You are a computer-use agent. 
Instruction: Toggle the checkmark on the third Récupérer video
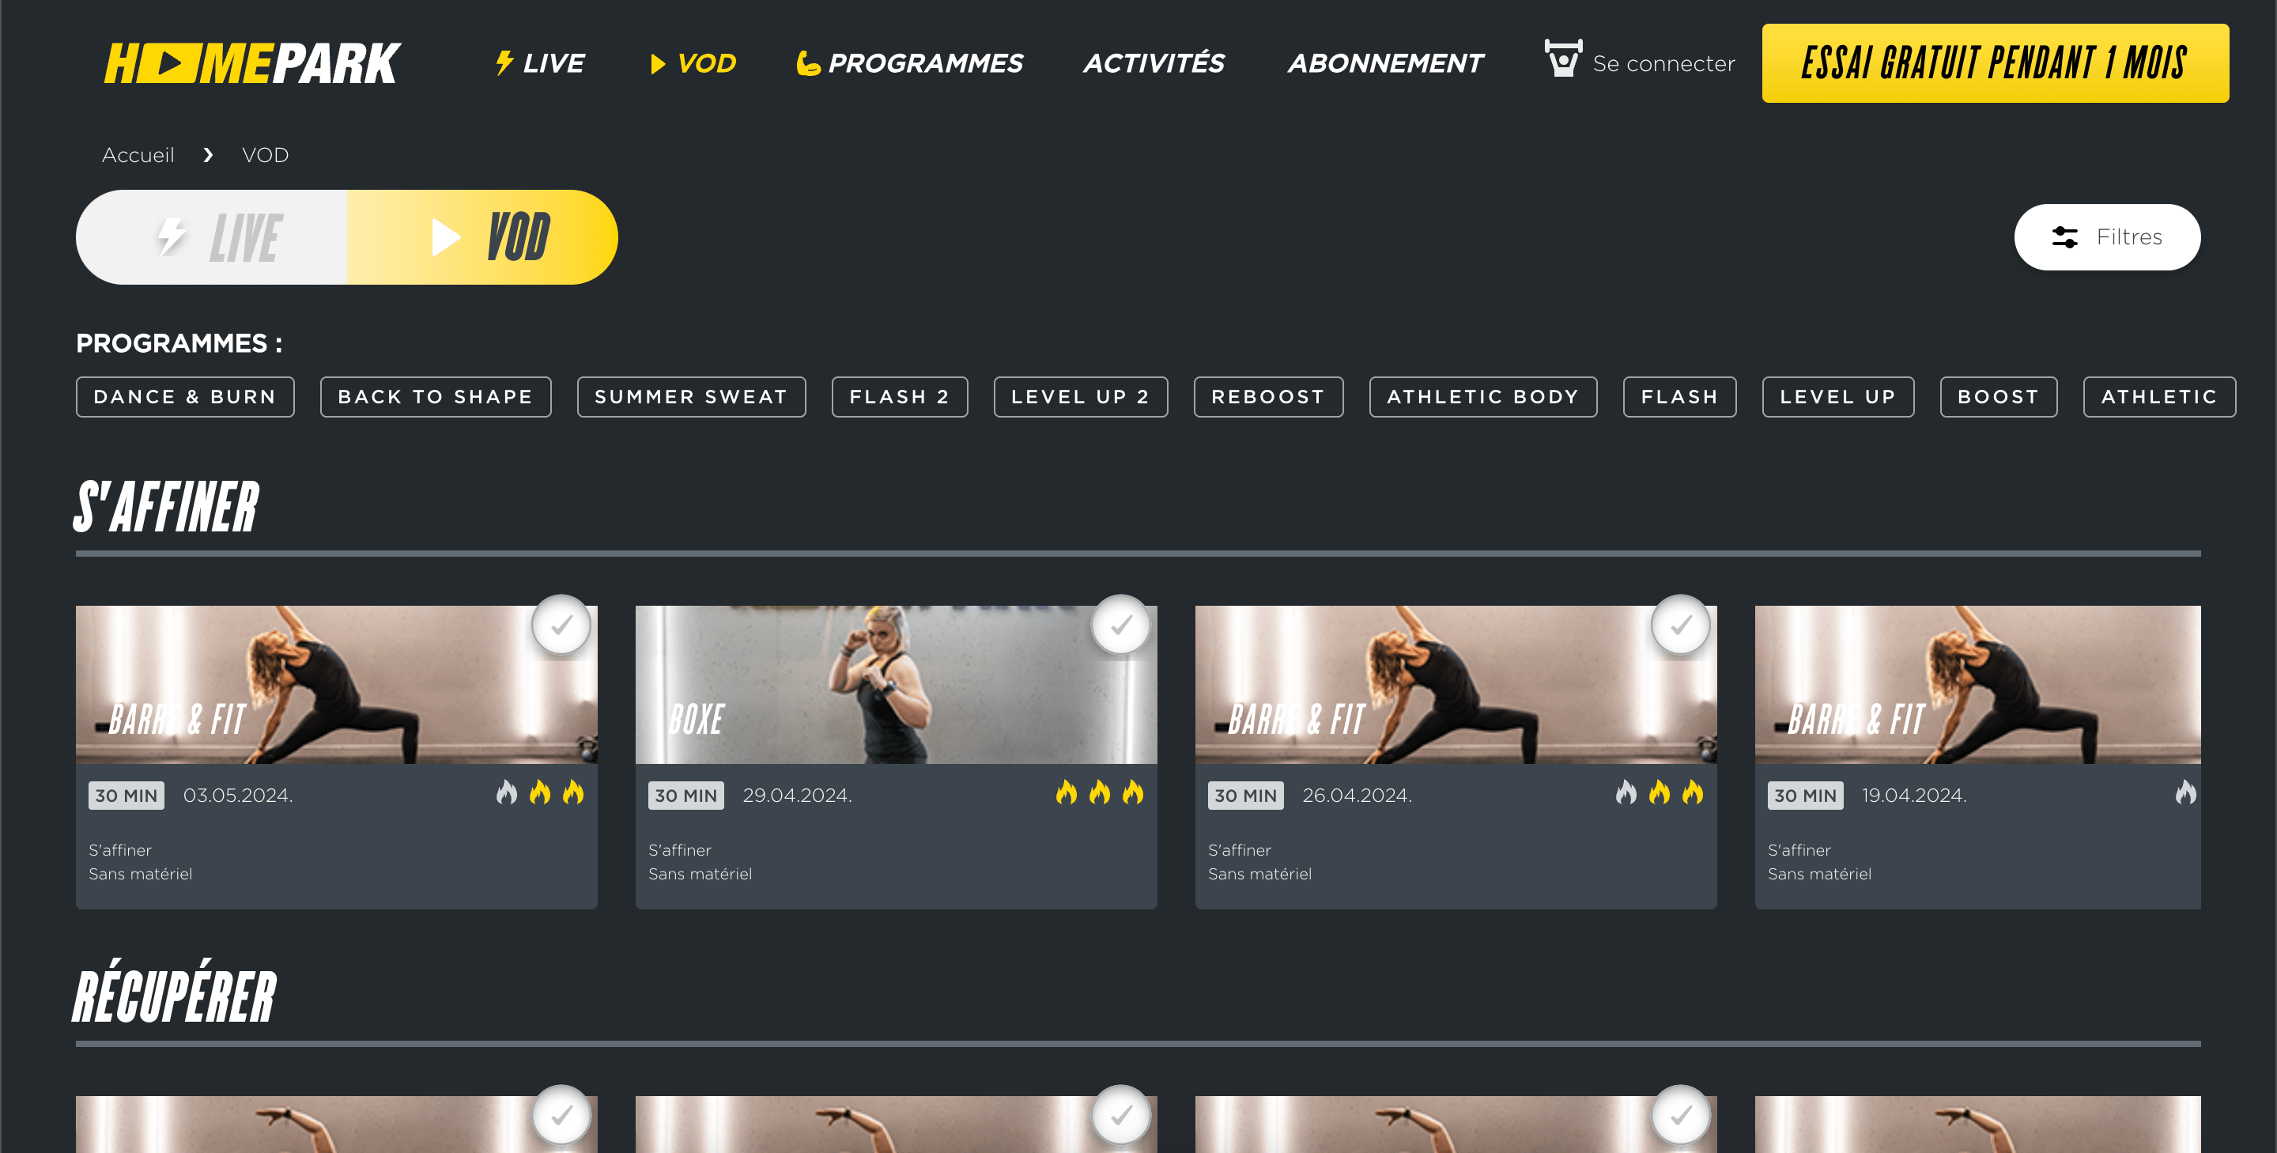tap(1680, 1116)
